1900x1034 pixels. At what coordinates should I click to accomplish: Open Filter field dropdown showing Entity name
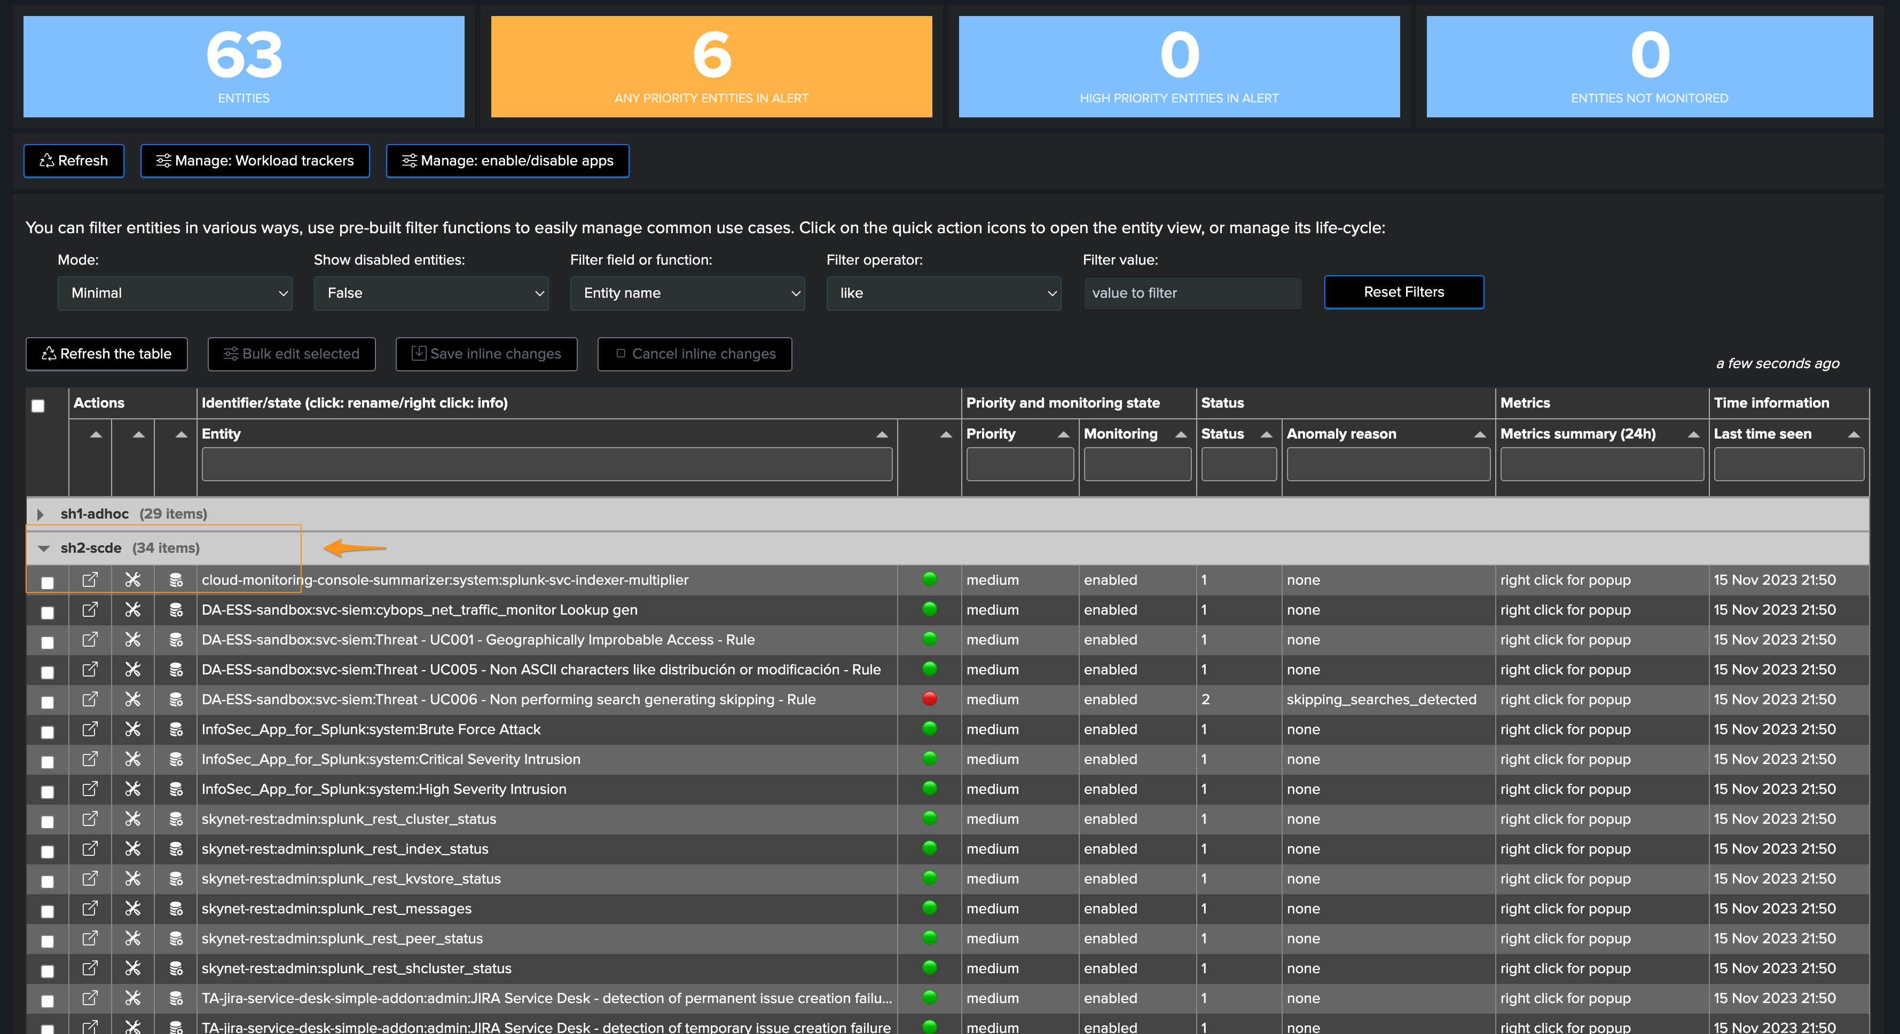click(x=687, y=293)
